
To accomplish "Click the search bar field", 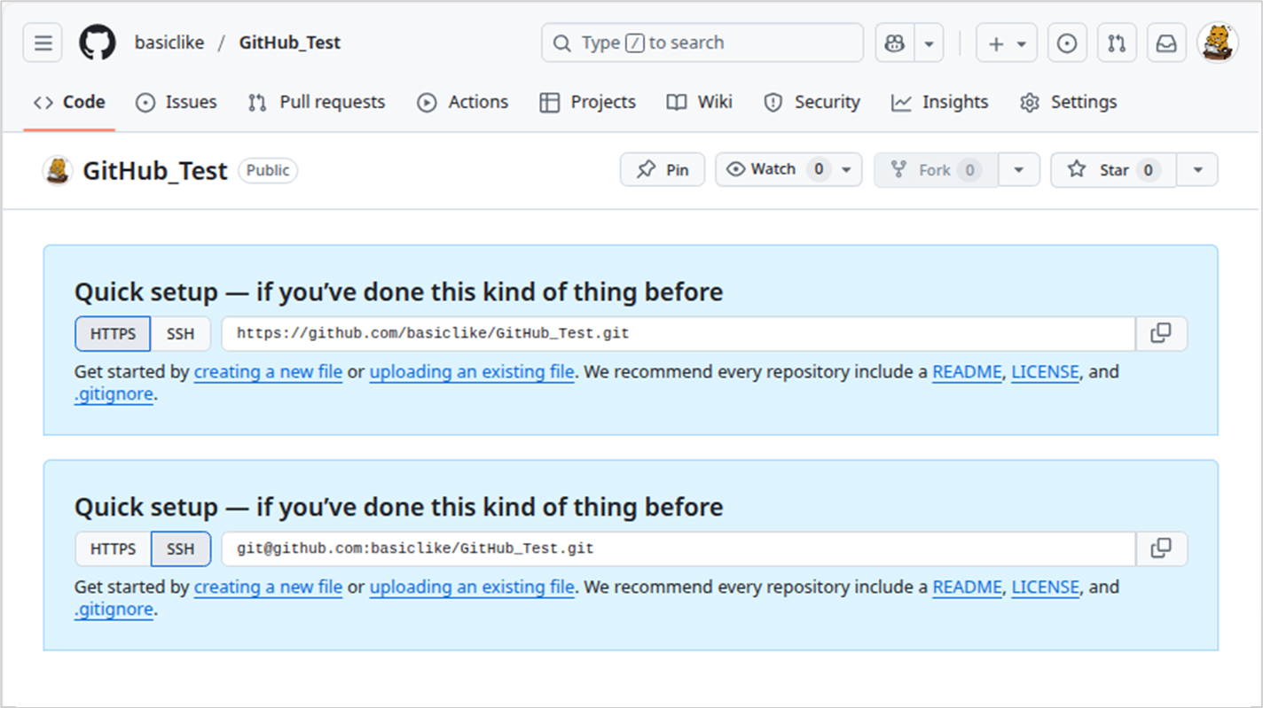I will (702, 43).
